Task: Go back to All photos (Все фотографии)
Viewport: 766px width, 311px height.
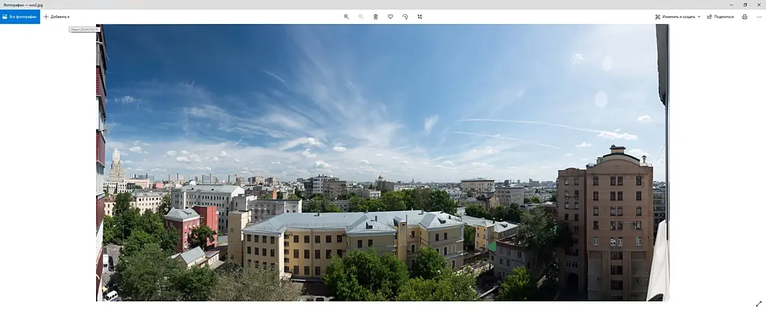Action: [19, 17]
